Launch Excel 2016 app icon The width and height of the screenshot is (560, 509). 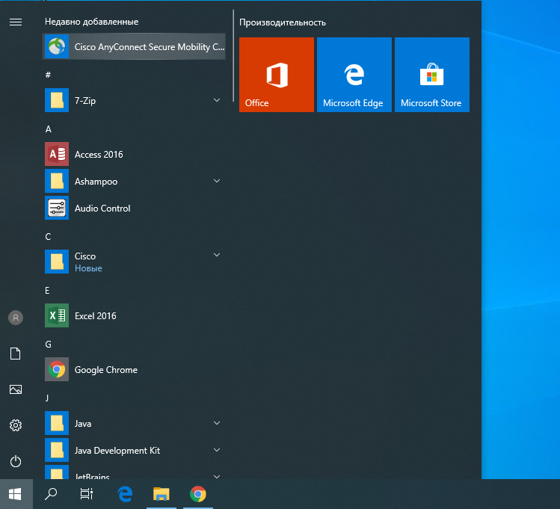(x=57, y=315)
